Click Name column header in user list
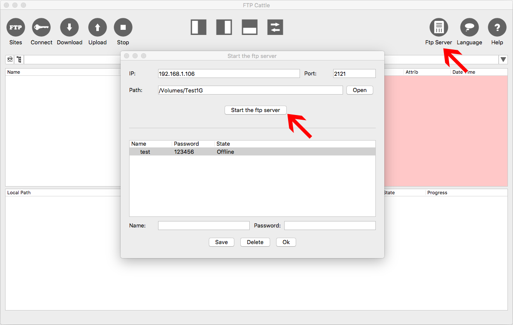Image resolution: width=513 pixels, height=325 pixels. [151, 144]
